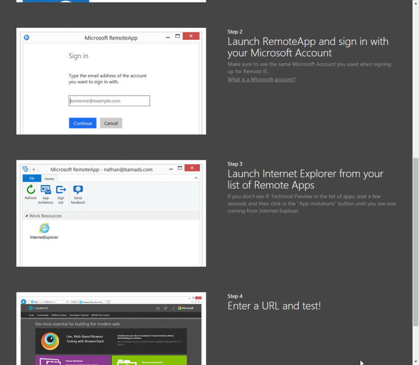Open the File tab in RemoteApp
Image resolution: width=419 pixels, height=365 pixels.
click(32, 178)
